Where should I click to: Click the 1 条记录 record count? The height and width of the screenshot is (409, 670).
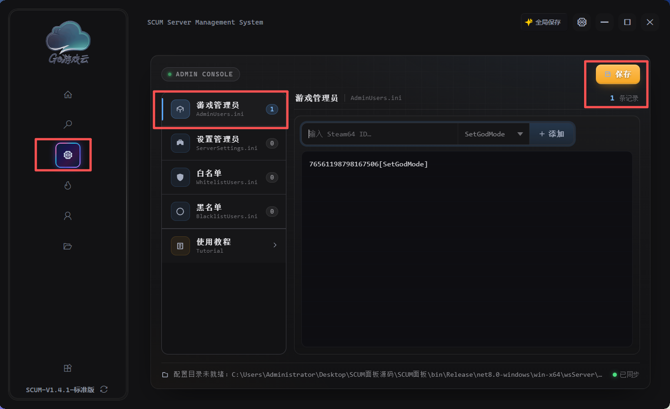point(624,98)
